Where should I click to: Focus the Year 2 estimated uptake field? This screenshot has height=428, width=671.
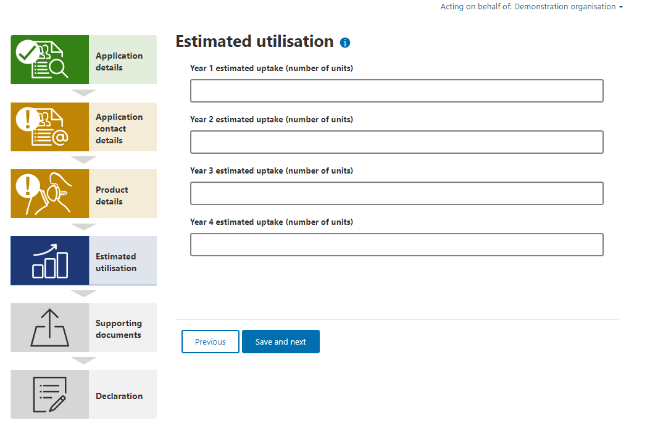[x=397, y=142]
